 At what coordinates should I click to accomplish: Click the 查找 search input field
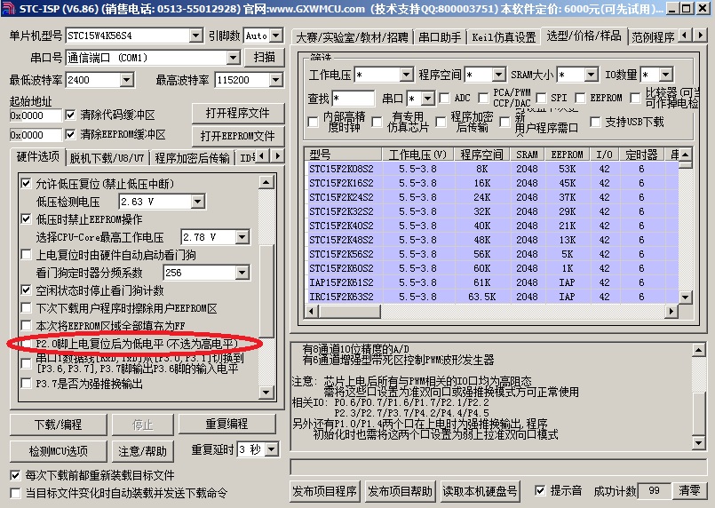click(x=353, y=99)
